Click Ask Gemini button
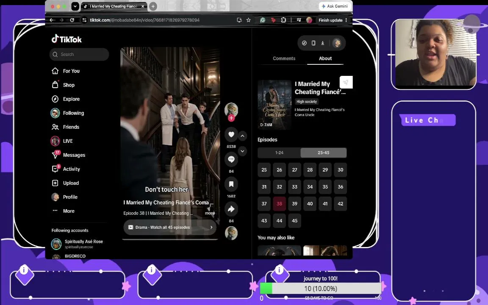Viewport: 488px width, 305px height. (335, 6)
